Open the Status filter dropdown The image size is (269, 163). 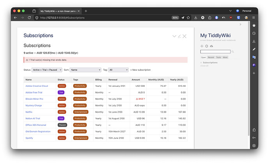click(x=47, y=70)
